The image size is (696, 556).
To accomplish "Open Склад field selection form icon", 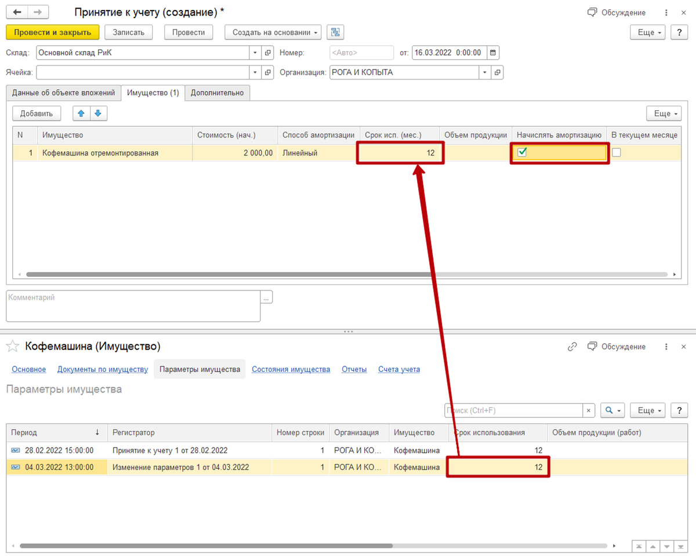I will [268, 53].
